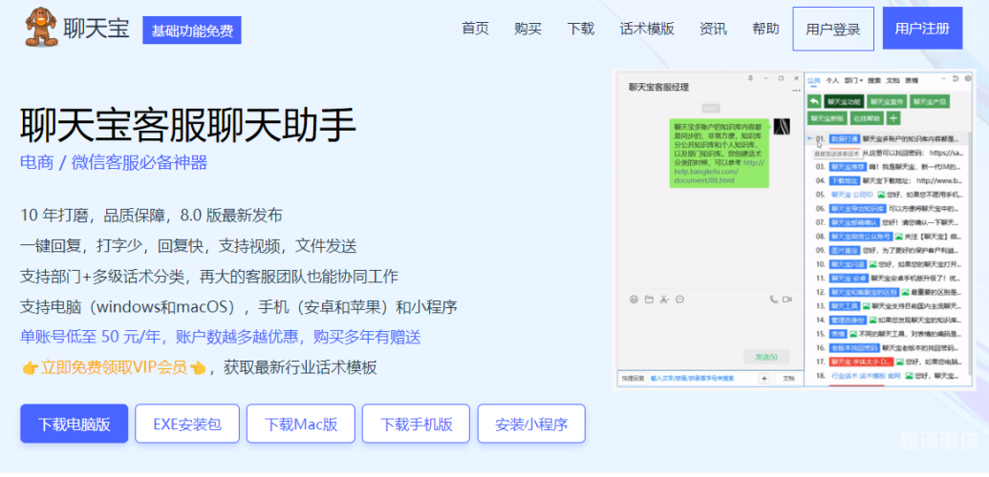Select script row 03 聊天宝推荐
Viewport: 989px width, 477px height.
click(x=890, y=167)
